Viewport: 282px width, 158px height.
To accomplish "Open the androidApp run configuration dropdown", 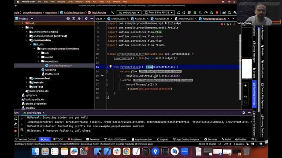I will (129, 13).
